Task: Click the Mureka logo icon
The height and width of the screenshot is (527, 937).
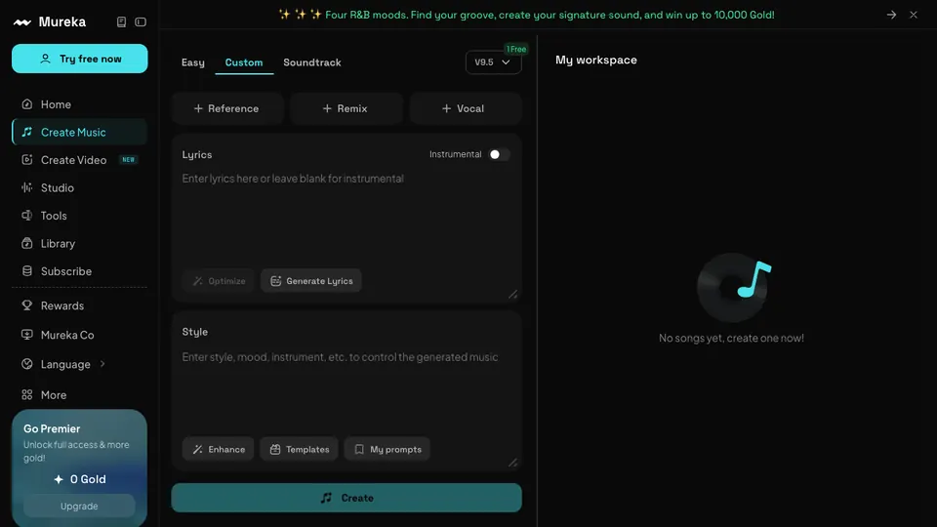Action: tap(22, 22)
